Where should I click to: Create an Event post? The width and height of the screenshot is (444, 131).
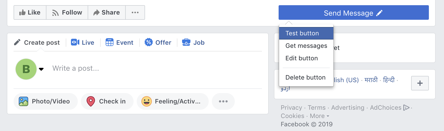pyautogui.click(x=119, y=42)
